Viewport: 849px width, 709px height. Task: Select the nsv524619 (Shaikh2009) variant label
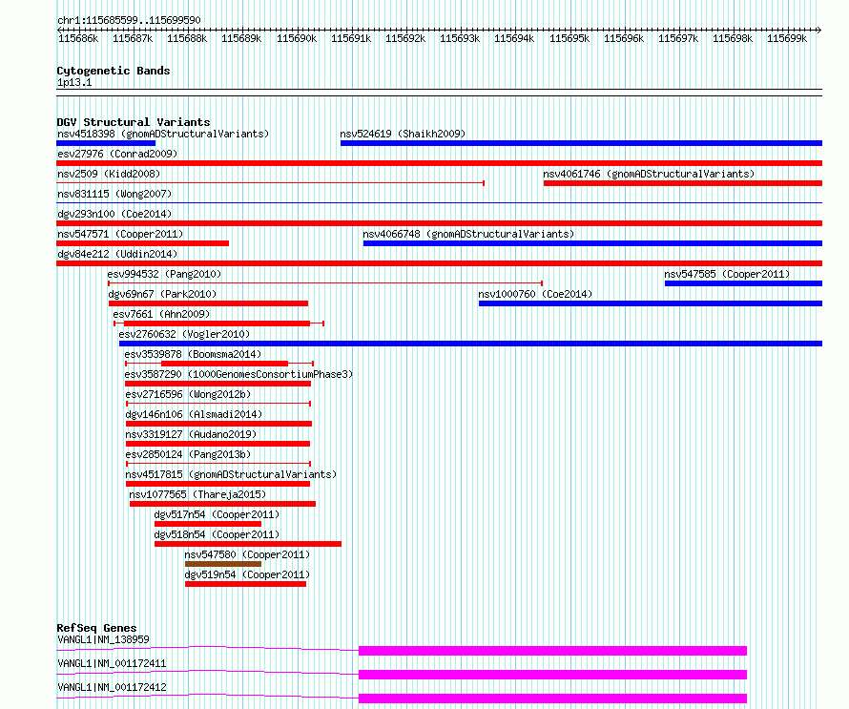(403, 134)
